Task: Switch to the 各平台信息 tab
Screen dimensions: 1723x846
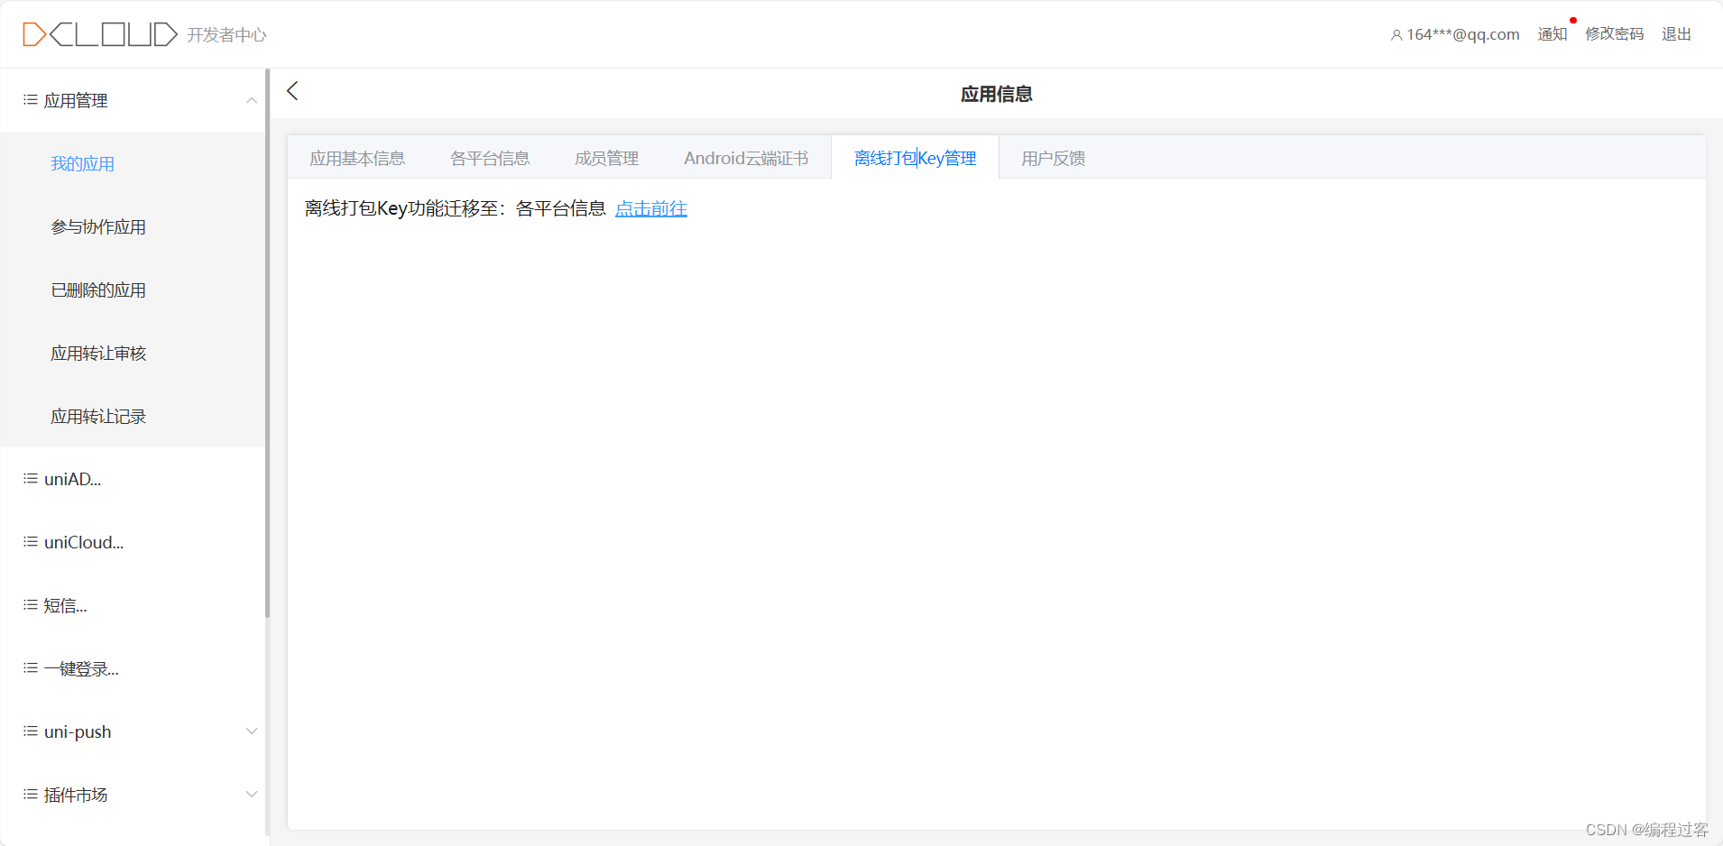Action: (x=490, y=158)
